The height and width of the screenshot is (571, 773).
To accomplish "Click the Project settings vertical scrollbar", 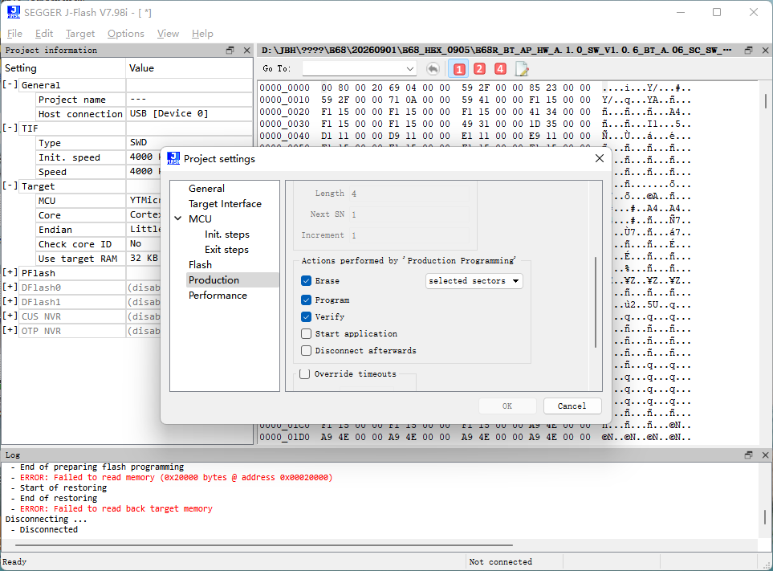I will [596, 302].
